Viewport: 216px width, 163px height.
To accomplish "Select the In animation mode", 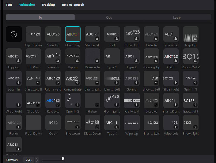I will point(40,18).
